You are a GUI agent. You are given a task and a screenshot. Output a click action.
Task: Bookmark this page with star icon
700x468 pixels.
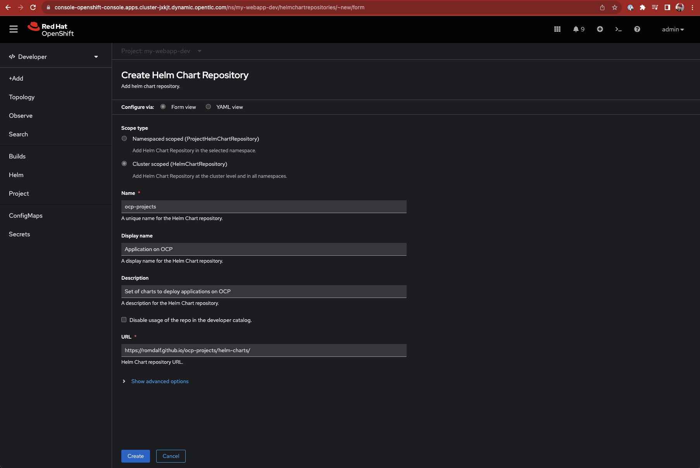pyautogui.click(x=615, y=7)
